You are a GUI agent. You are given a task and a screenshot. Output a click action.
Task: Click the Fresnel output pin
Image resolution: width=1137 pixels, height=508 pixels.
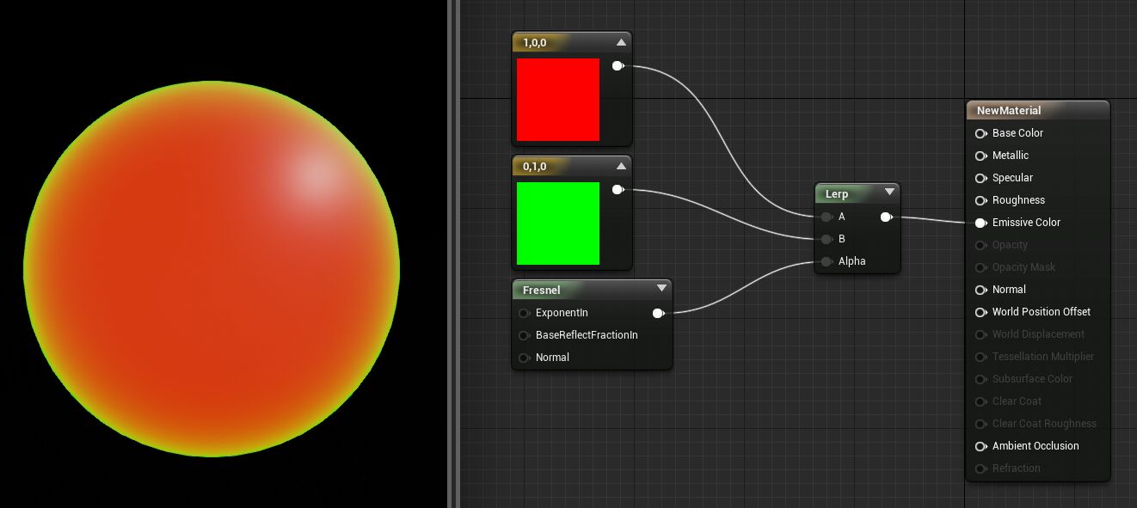click(x=658, y=313)
